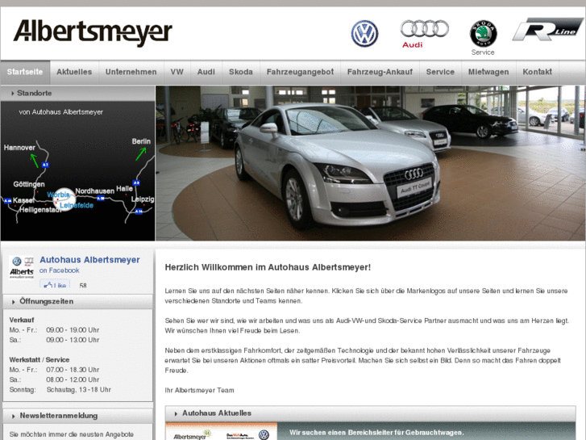This screenshot has width=586, height=440.
Task: Open the Audi four-rings brand logo
Action: tap(424, 34)
